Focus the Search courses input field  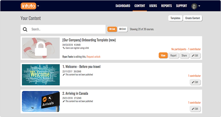click(x=68, y=29)
